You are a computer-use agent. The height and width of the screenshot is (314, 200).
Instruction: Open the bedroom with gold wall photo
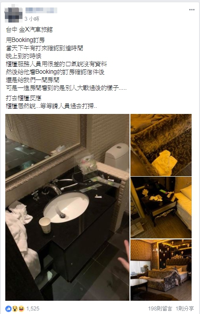click(x=161, y=270)
